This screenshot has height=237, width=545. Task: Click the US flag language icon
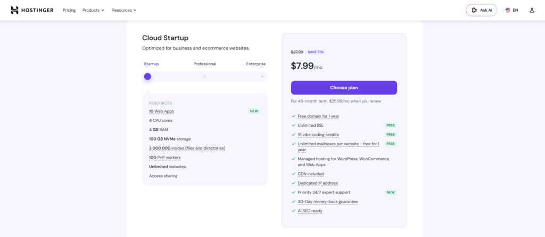point(508,10)
